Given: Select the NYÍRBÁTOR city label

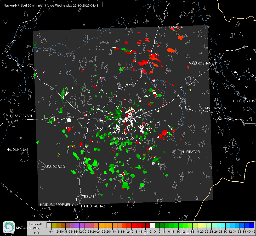Looking at the screenshot, I should (191, 152).
